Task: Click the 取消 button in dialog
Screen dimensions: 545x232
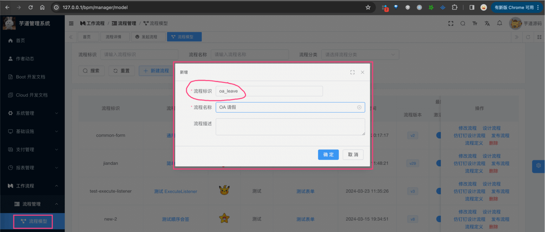Action: pos(353,155)
